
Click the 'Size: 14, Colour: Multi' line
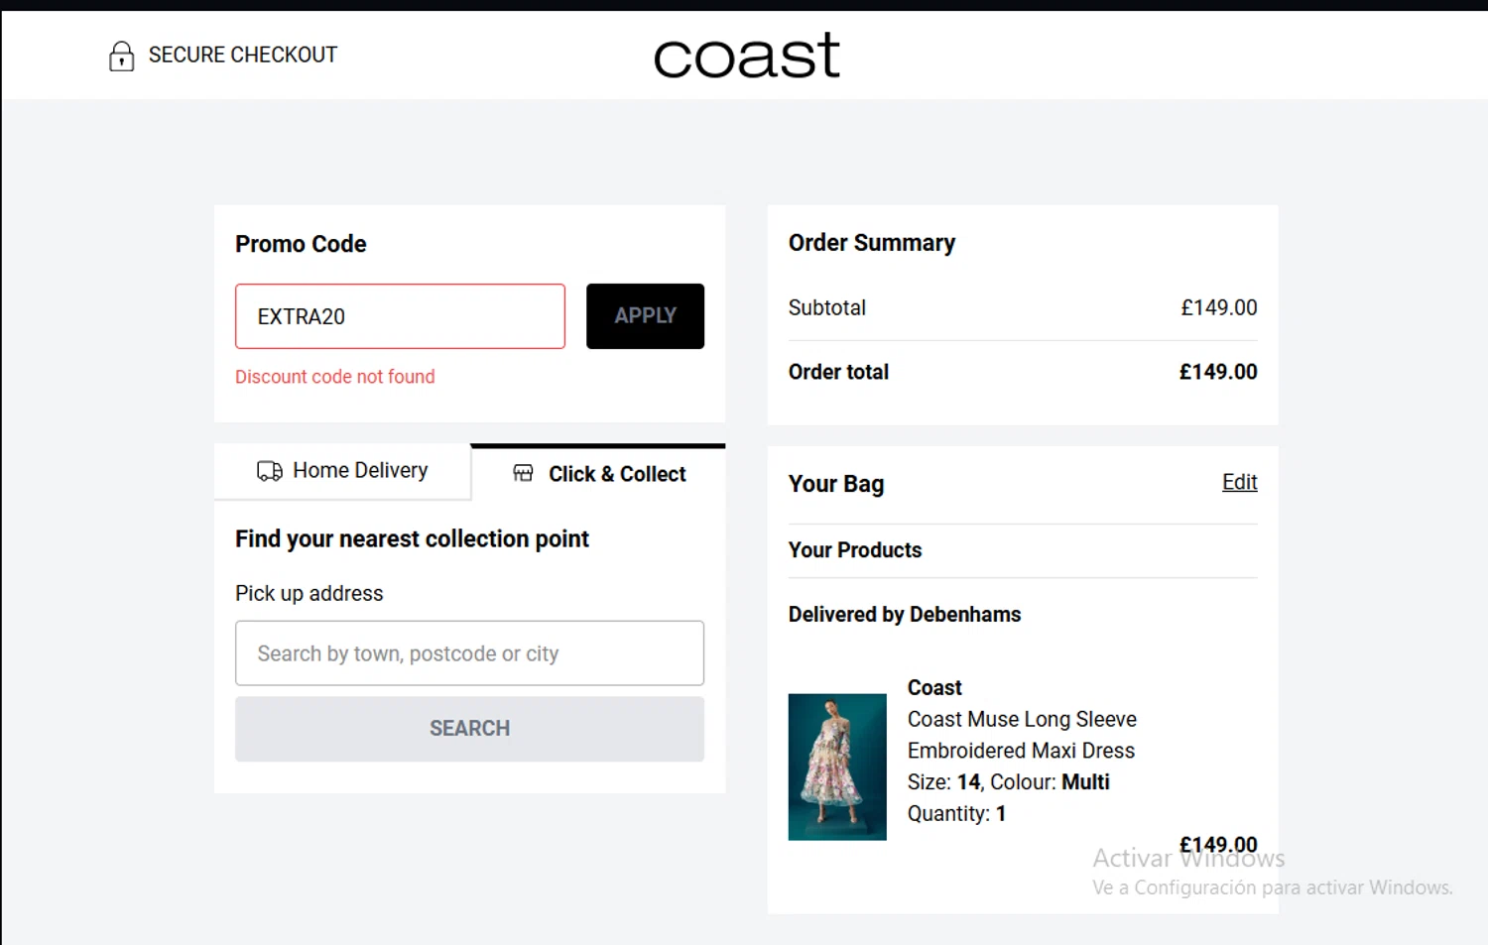pyautogui.click(x=1008, y=782)
